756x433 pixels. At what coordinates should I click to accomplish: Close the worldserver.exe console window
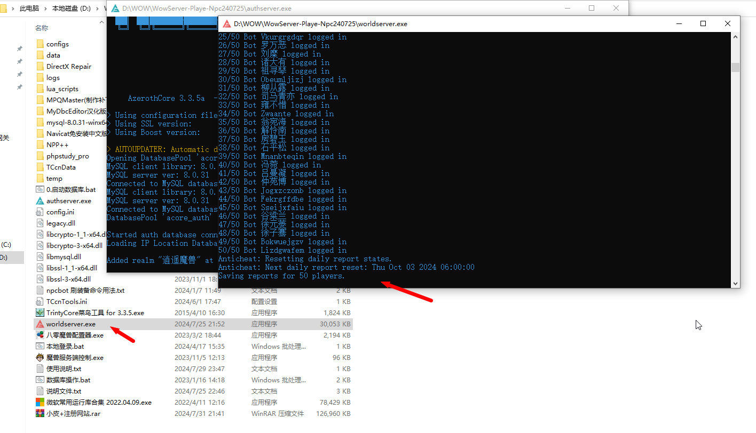coord(728,23)
